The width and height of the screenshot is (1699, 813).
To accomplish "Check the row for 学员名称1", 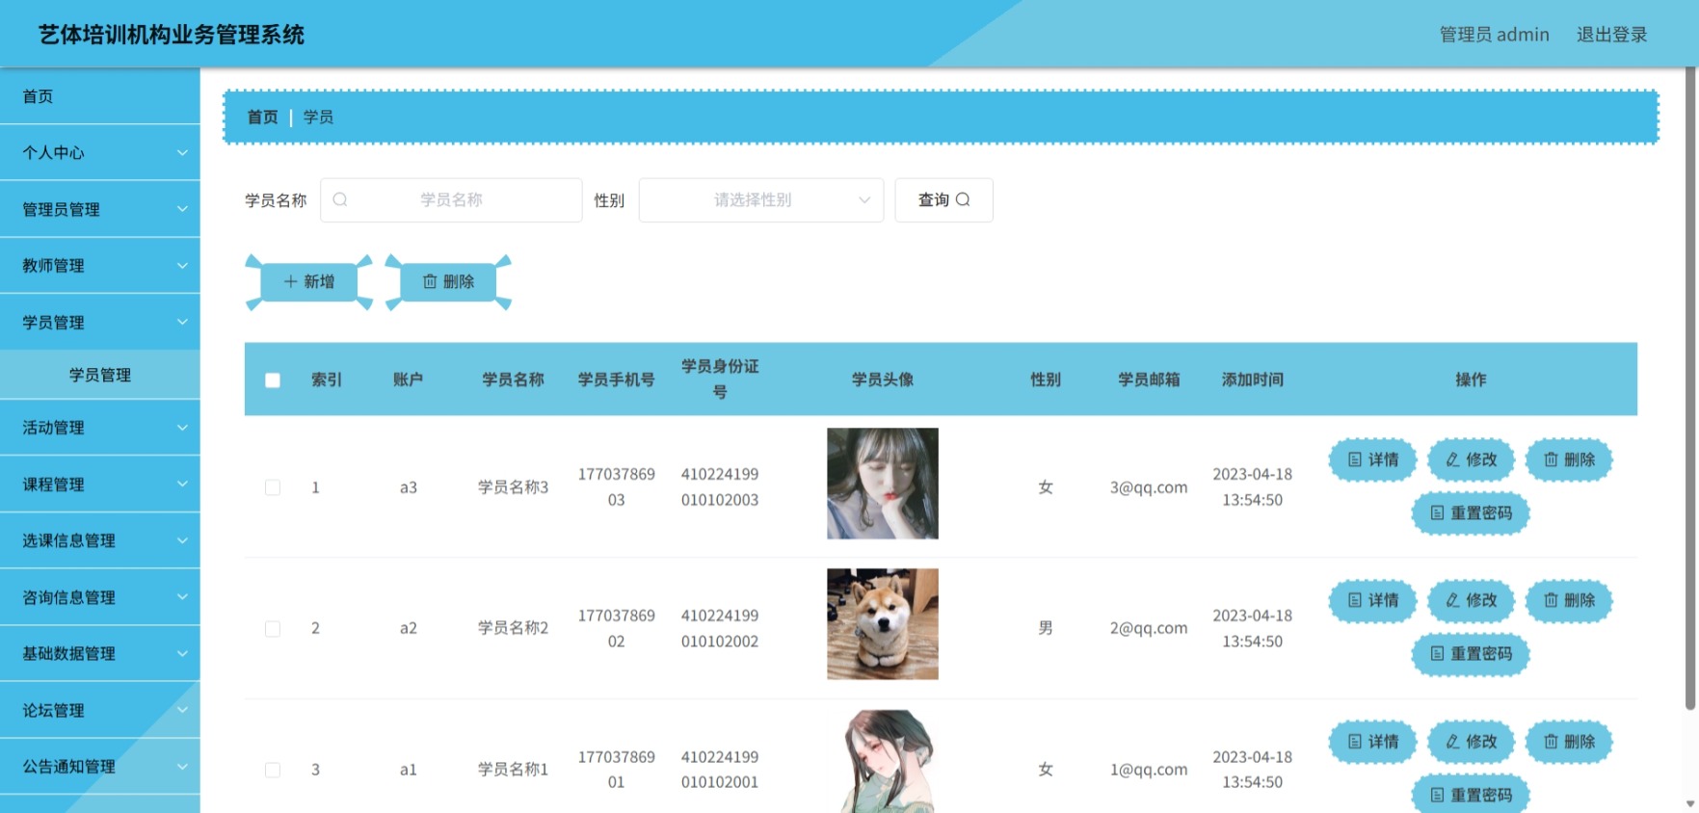I will pyautogui.click(x=273, y=770).
